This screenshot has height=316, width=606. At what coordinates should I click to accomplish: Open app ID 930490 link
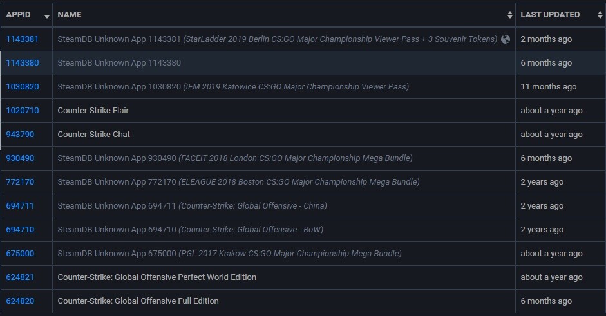pyautogui.click(x=20, y=158)
